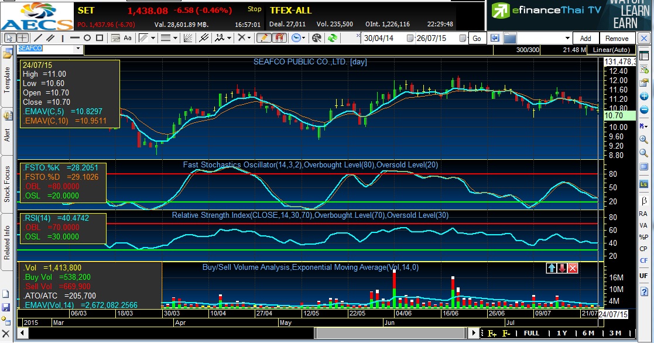This screenshot has width=654, height=343.
Task: Click the Go button
Action: coord(477,39)
